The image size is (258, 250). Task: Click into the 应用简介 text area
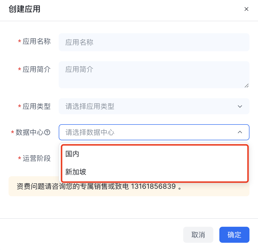pos(154,75)
